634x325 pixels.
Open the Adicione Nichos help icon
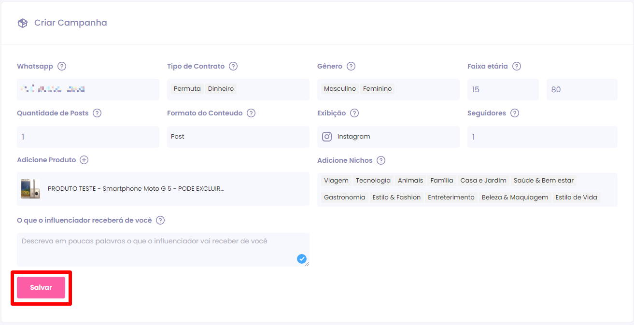[x=381, y=160]
